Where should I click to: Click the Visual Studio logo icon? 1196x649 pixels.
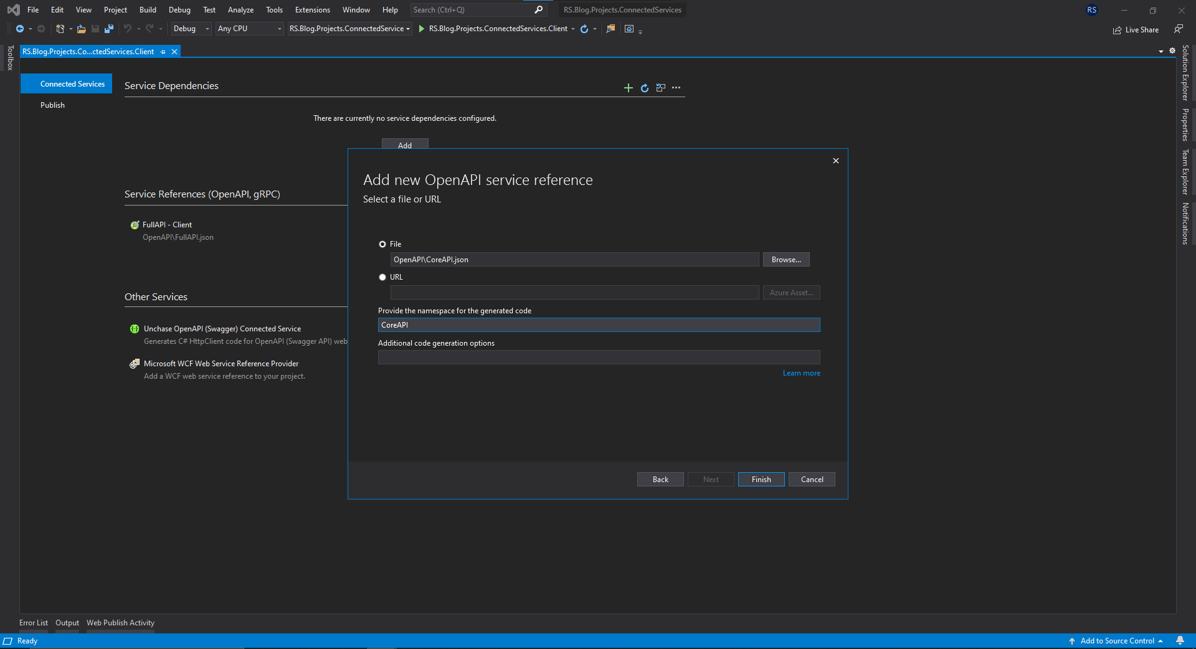pyautogui.click(x=13, y=10)
